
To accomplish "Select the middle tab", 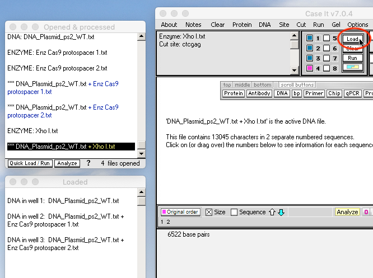I will point(242,85).
